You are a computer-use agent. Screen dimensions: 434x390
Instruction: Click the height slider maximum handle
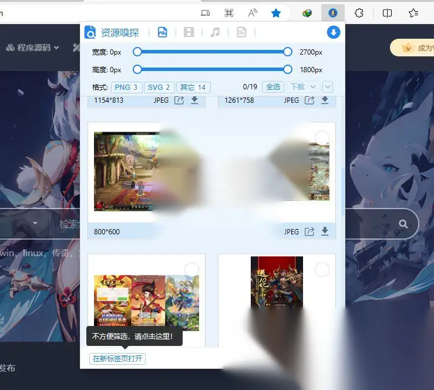pyautogui.click(x=288, y=69)
